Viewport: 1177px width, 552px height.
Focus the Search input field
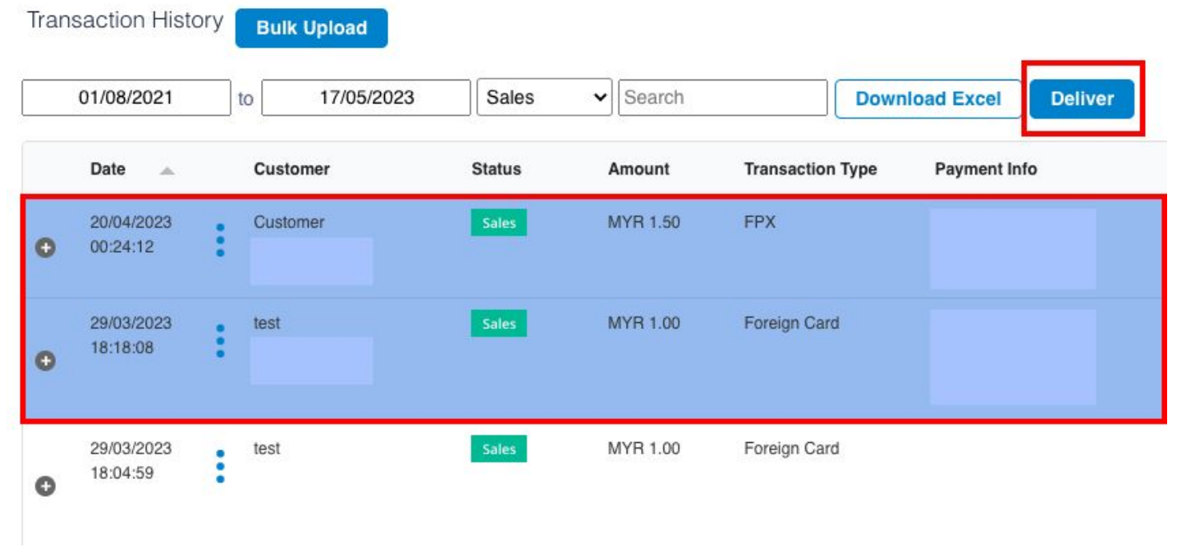tap(722, 98)
